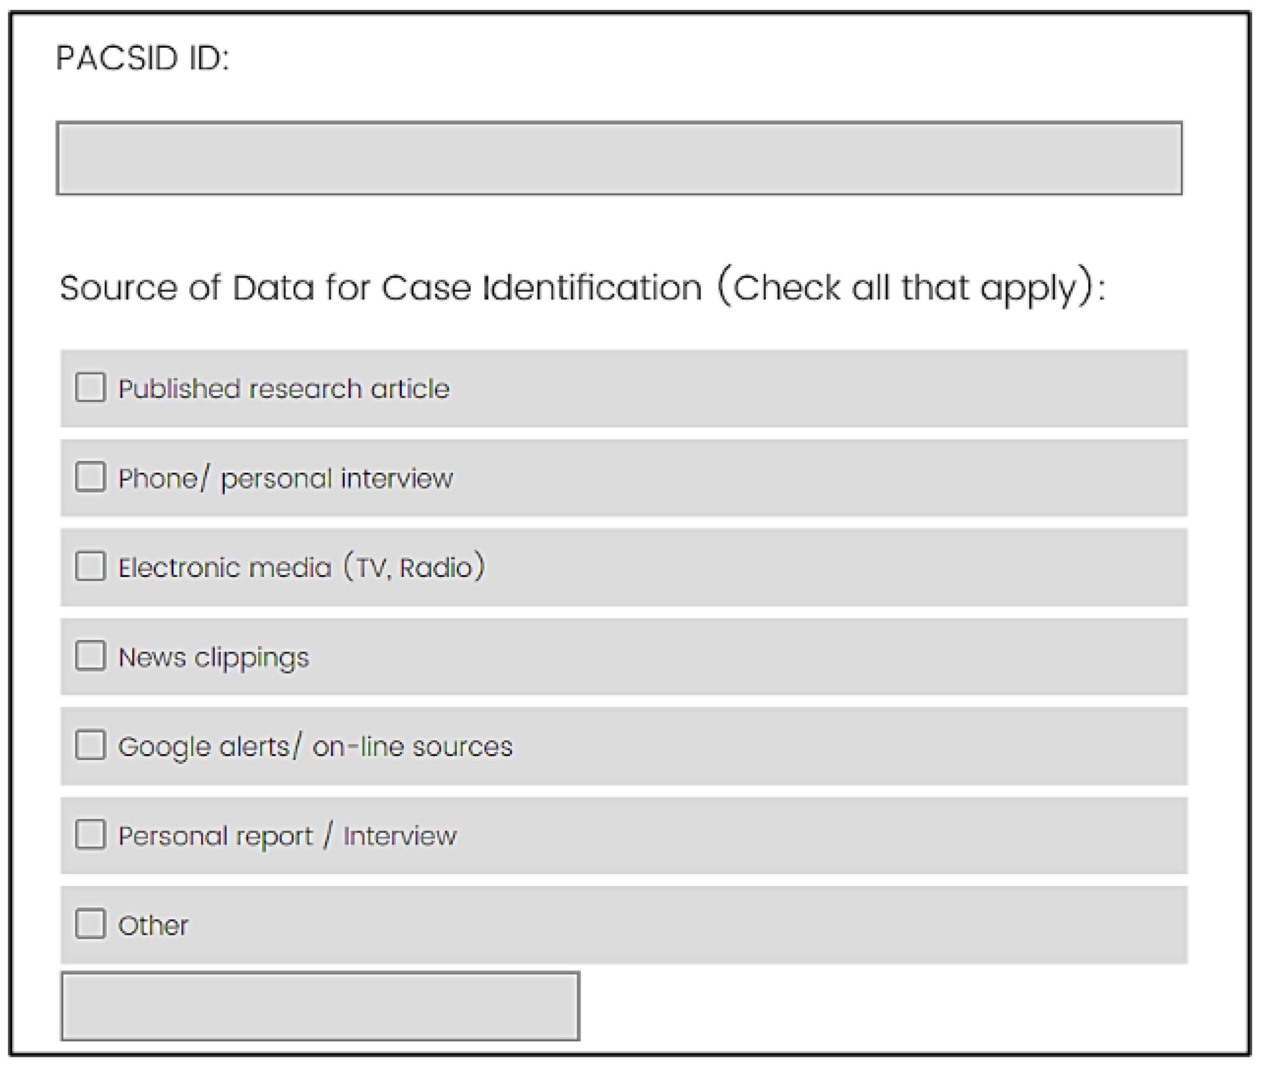Enable the Electronic media (TV, Radio) checkbox
This screenshot has width=1262, height=1069.
(90, 566)
